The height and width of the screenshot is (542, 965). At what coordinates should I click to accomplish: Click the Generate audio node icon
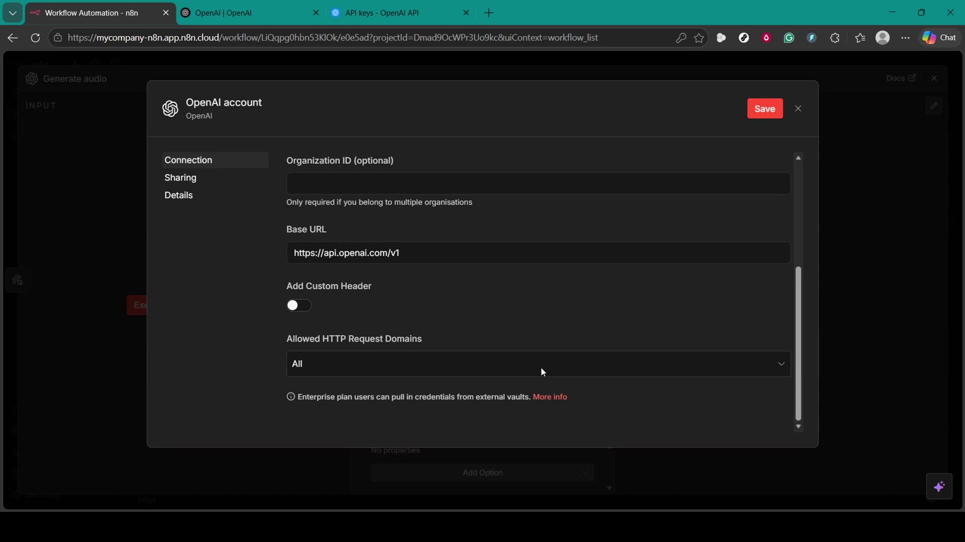[32, 78]
